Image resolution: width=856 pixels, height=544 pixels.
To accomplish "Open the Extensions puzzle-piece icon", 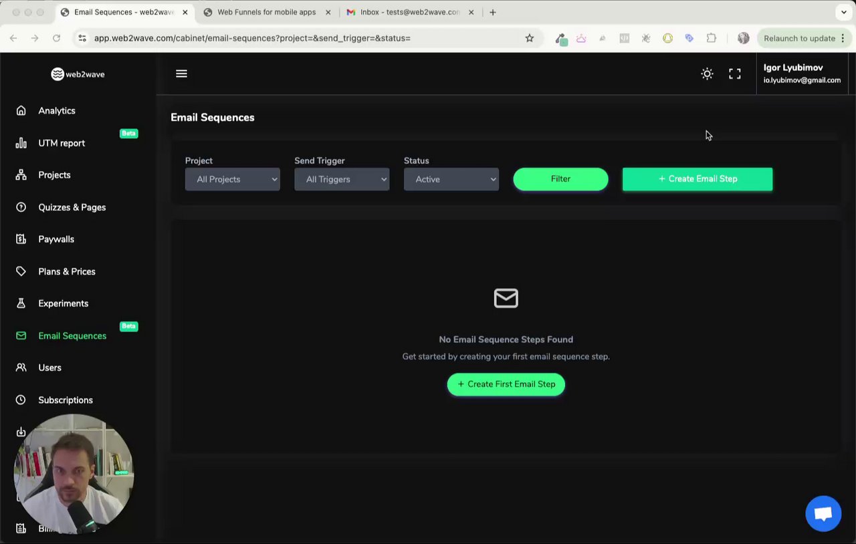I will coord(712,38).
